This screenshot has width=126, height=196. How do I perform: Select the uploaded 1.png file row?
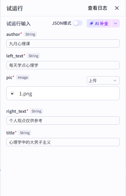(63, 93)
